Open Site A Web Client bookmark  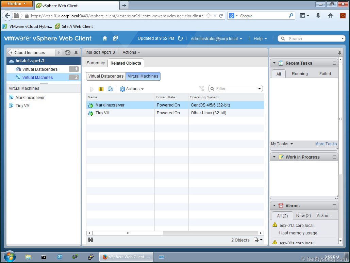74,26
